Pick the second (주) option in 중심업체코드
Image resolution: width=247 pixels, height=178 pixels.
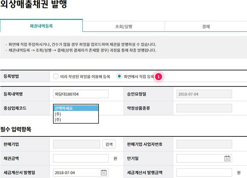[76, 119]
